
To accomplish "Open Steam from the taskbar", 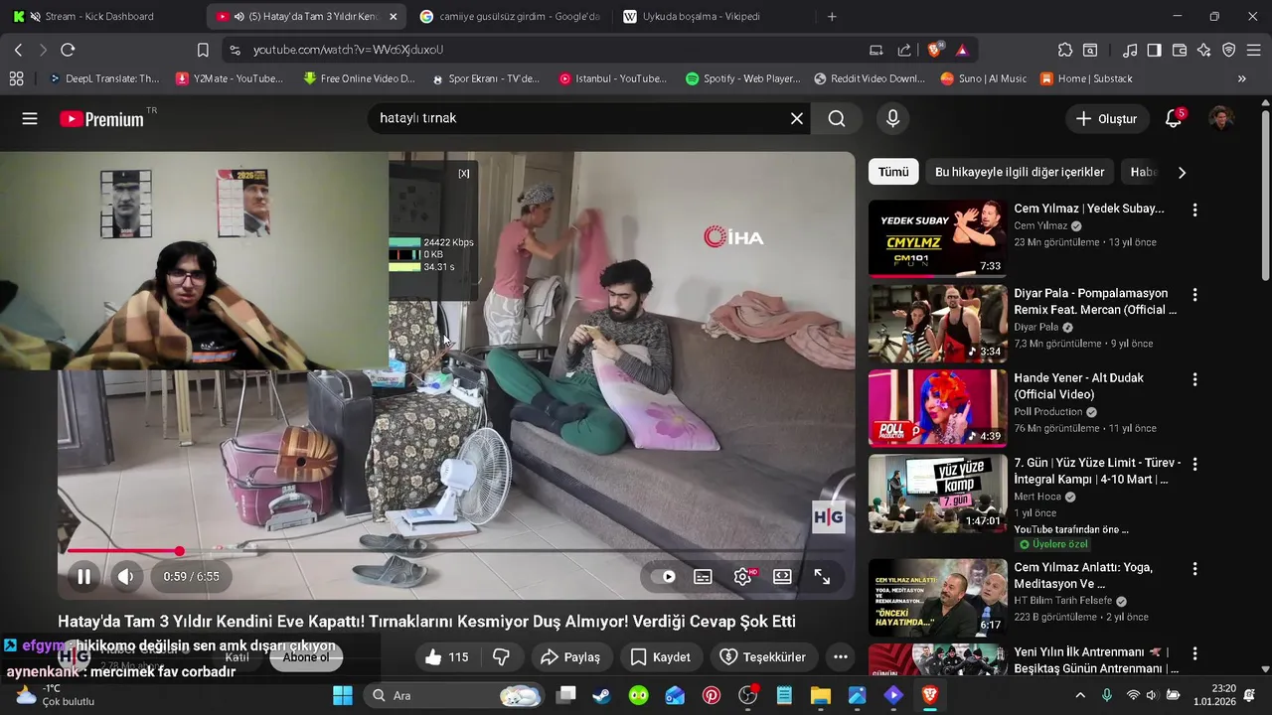I will pyautogui.click(x=601, y=695).
